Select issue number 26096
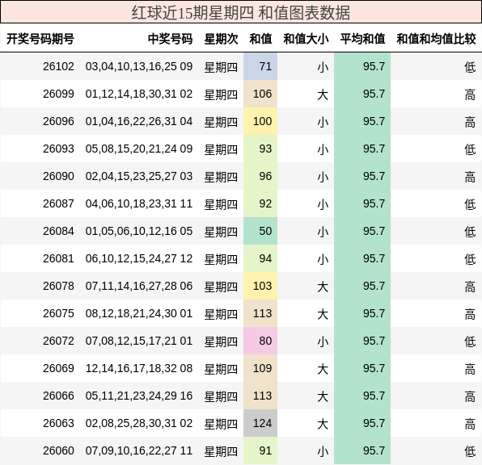This screenshot has width=482, height=465. [58, 122]
